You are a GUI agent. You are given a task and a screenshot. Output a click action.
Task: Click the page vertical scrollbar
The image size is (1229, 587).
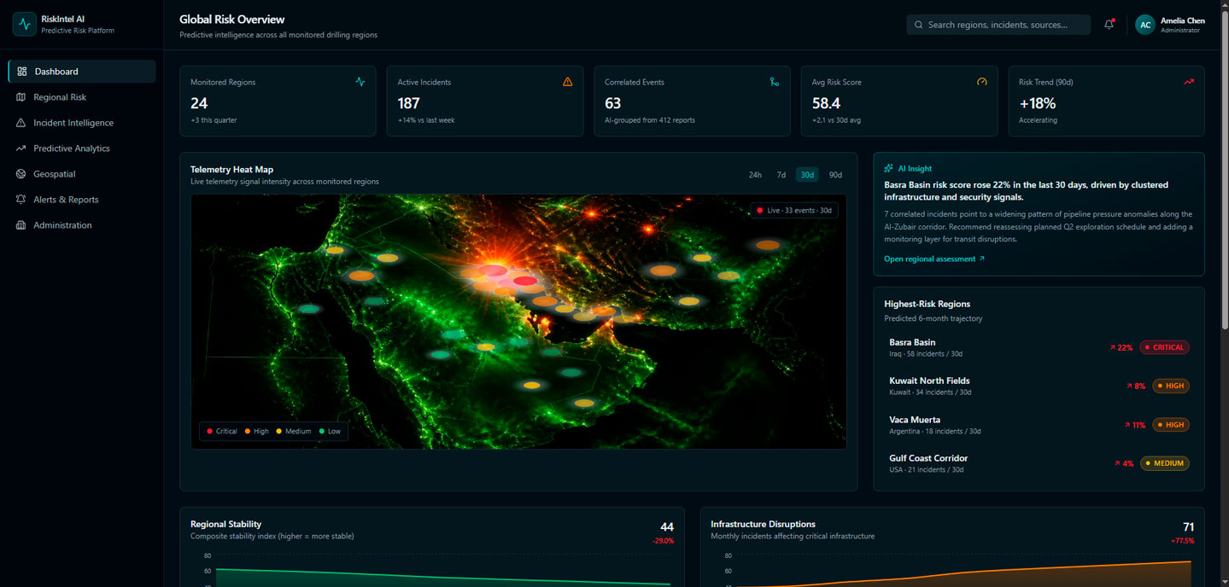[x=1225, y=171]
